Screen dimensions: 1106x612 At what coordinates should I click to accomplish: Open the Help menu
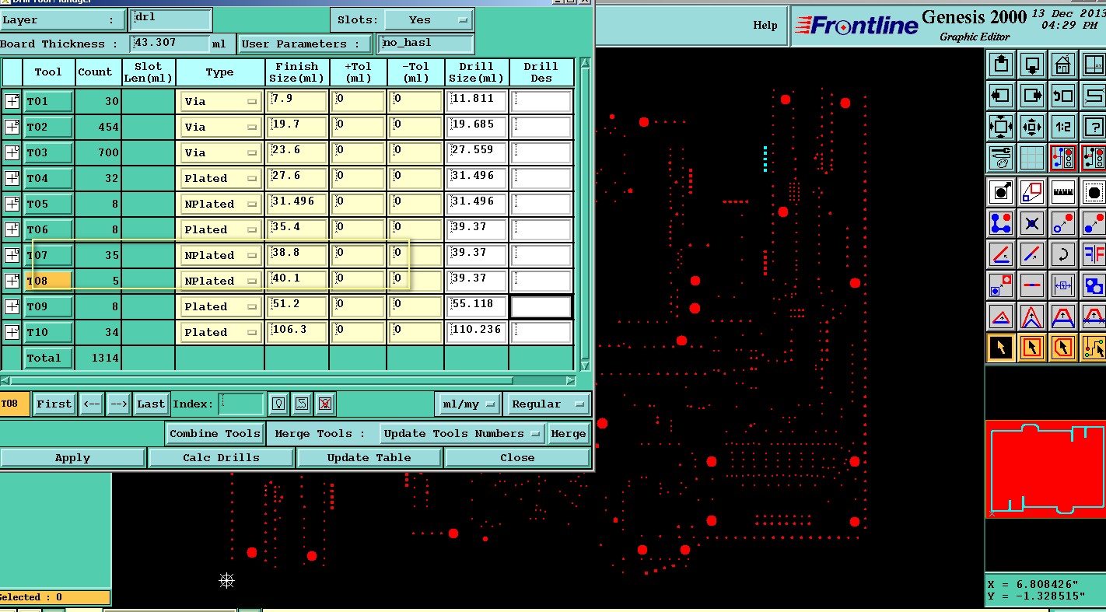tap(765, 25)
